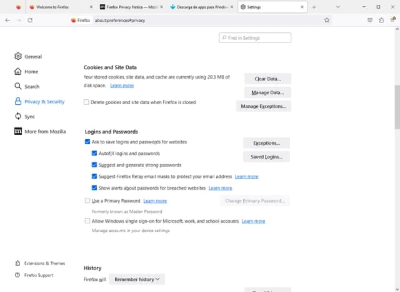Image resolution: width=400 pixels, height=292 pixels.
Task: Open the Cookies and Site Data Learn more link
Action: pyautogui.click(x=122, y=85)
